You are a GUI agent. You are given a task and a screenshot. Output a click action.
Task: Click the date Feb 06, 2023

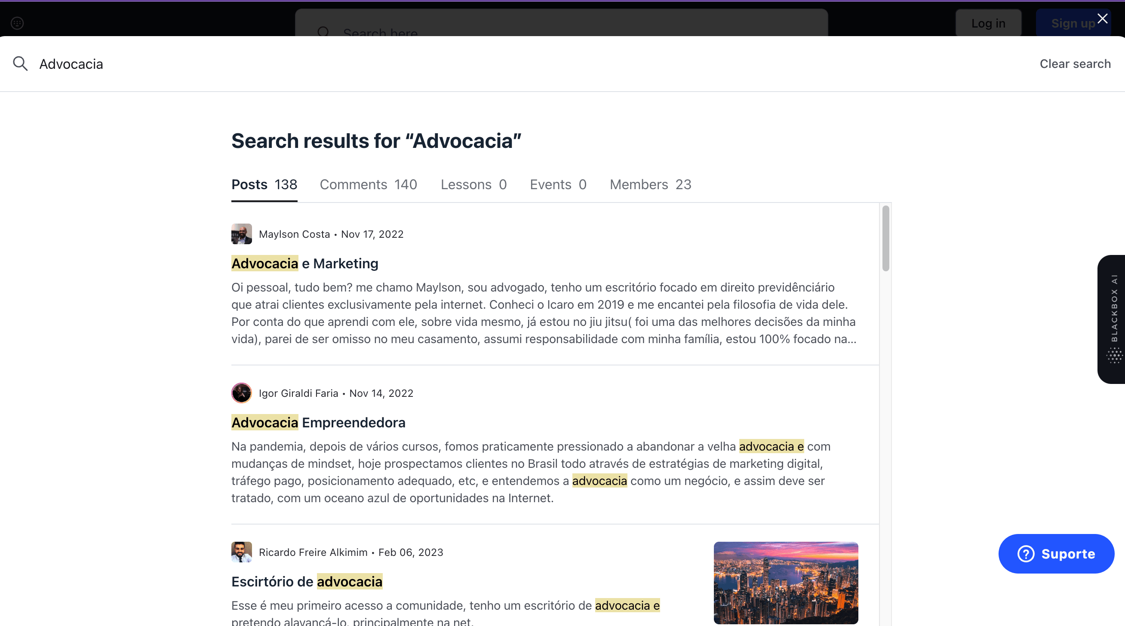(x=411, y=552)
